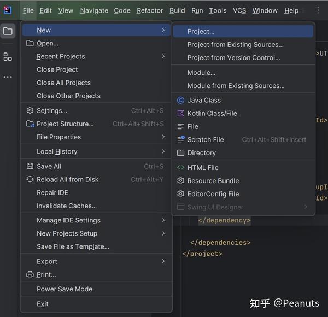Choose the EditorConfig File entry
The image size is (328, 317).
point(213,194)
